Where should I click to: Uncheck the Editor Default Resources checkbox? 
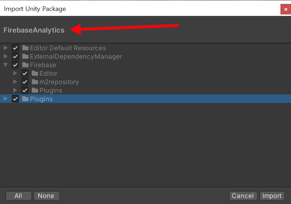(x=15, y=48)
